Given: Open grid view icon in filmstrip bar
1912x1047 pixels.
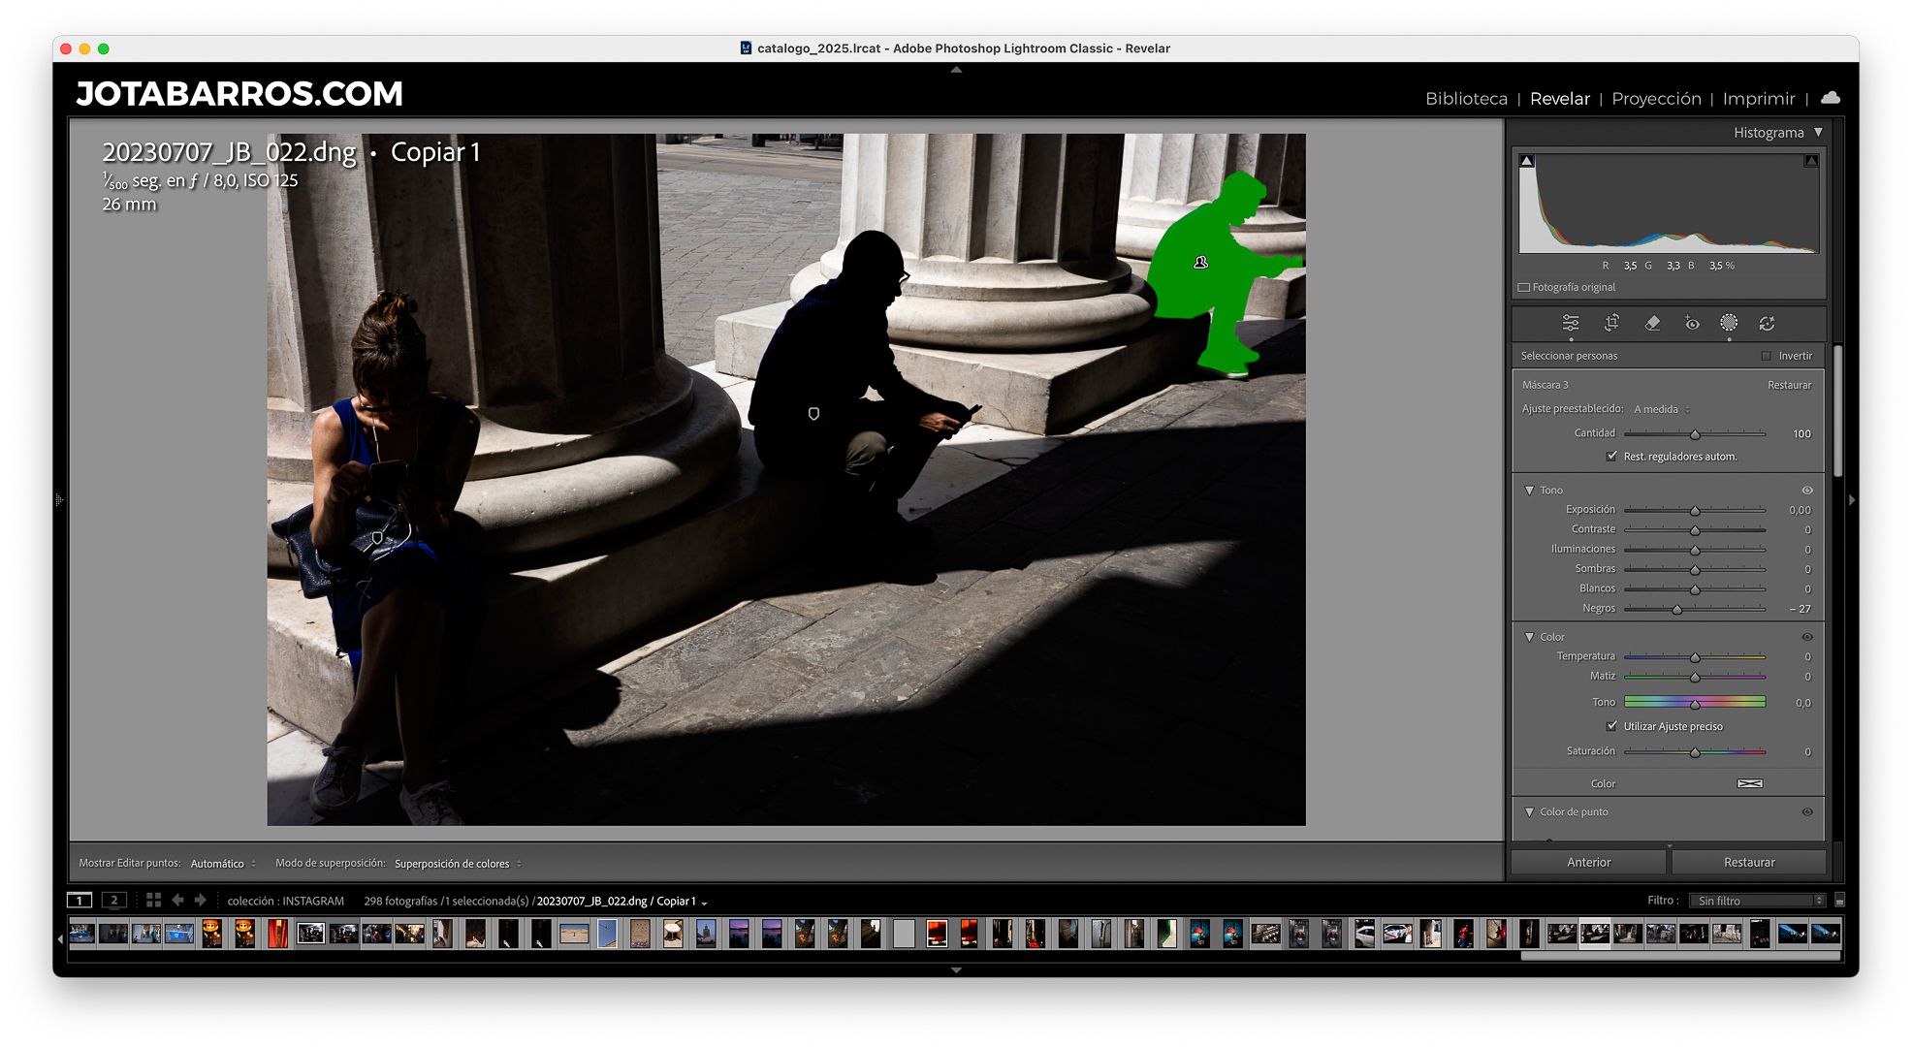Looking at the screenshot, I should tap(153, 900).
